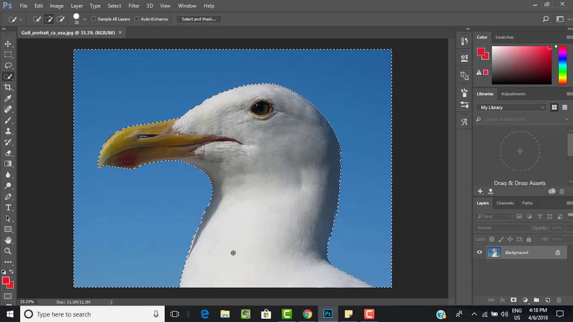The width and height of the screenshot is (573, 322).
Task: Select the Horizontal Type tool
Action: tap(8, 208)
